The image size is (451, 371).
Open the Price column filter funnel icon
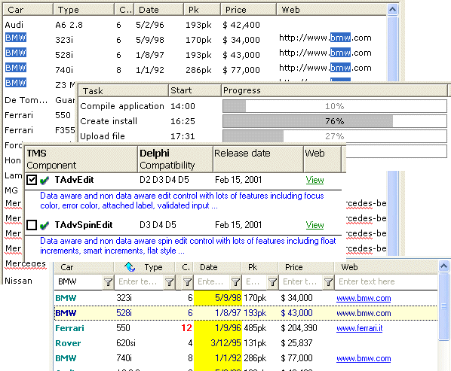click(x=328, y=282)
